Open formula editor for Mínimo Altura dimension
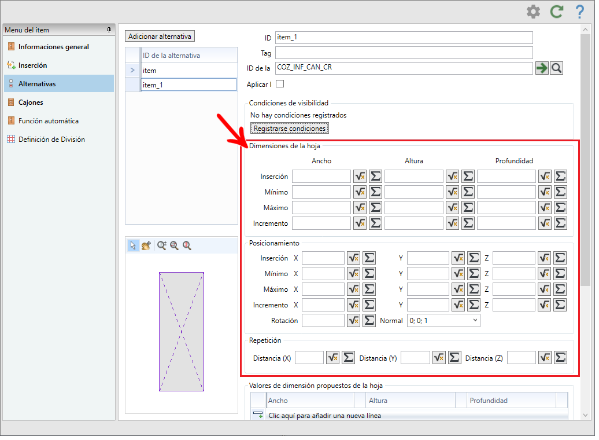Viewport: 599px width, 440px height. (x=453, y=192)
